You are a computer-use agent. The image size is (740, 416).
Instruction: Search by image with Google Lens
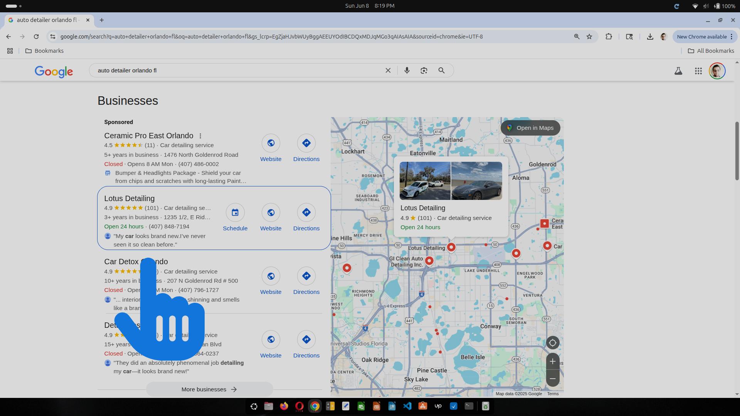[x=424, y=70]
